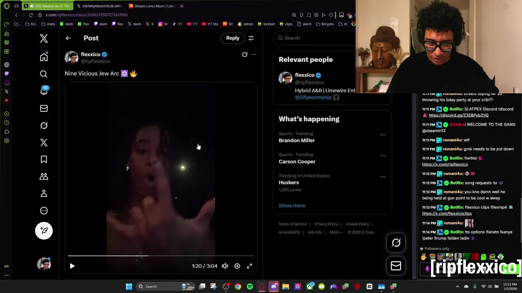The height and width of the screenshot is (293, 522).
Task: Open the kickbot bookmark
Action: pyautogui.click(x=265, y=24)
